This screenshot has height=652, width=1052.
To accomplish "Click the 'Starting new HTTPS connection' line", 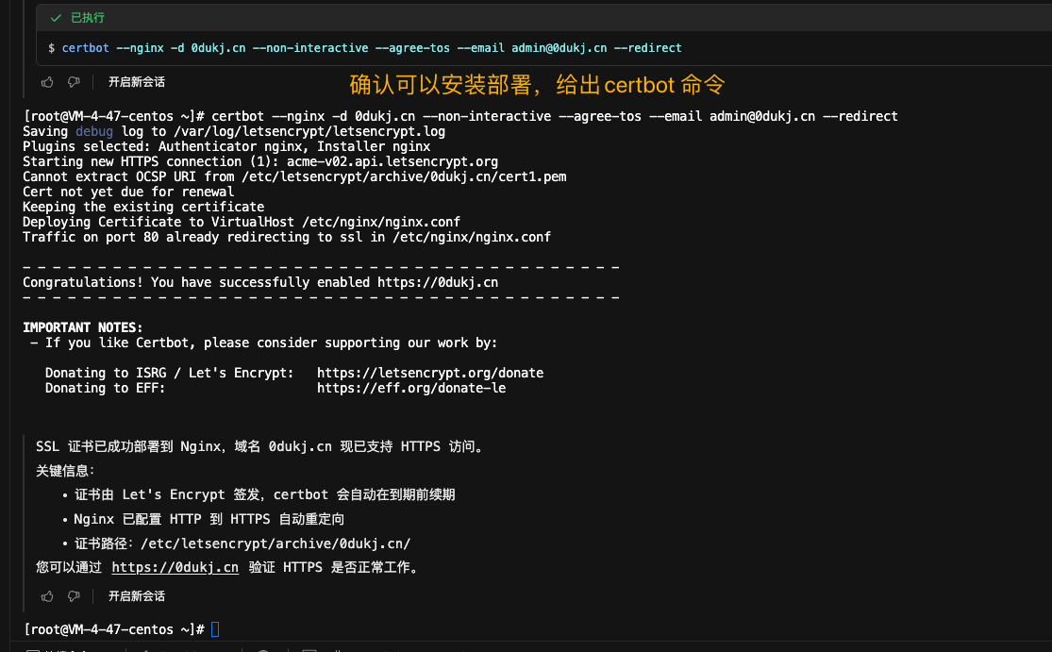I will (260, 161).
